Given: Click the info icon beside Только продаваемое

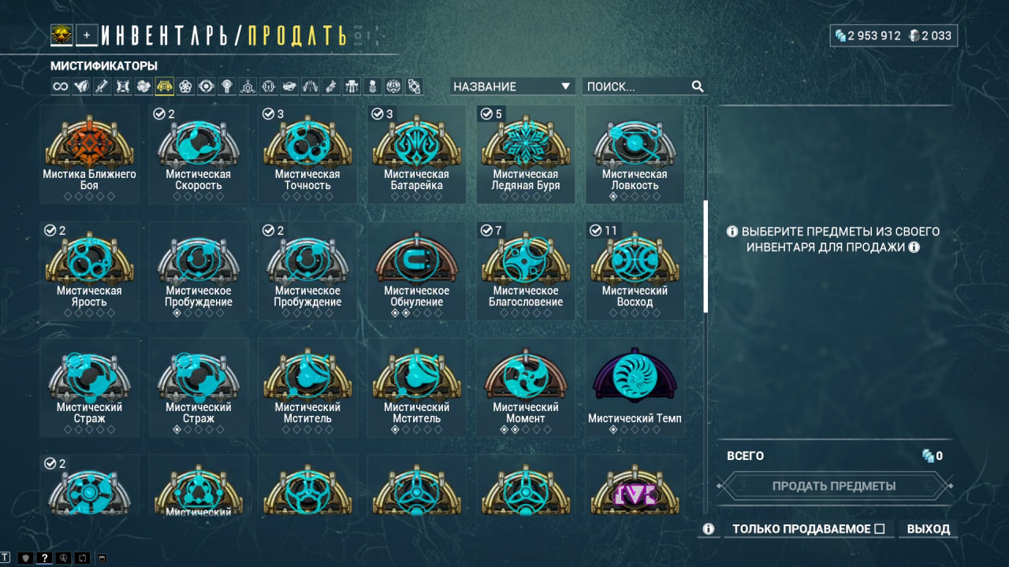Looking at the screenshot, I should pyautogui.click(x=708, y=529).
